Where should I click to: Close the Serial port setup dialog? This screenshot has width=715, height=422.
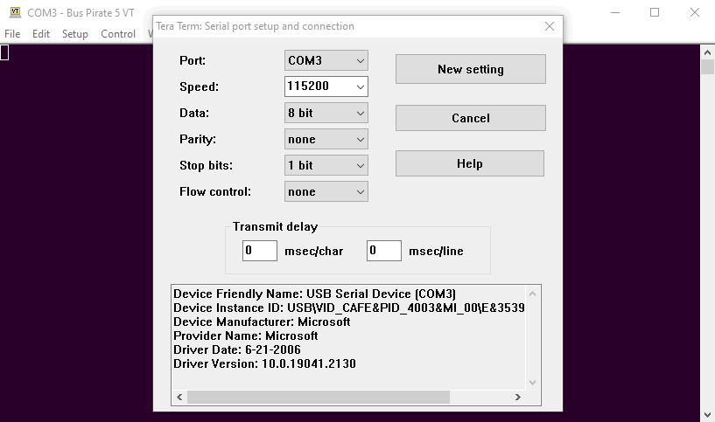550,26
